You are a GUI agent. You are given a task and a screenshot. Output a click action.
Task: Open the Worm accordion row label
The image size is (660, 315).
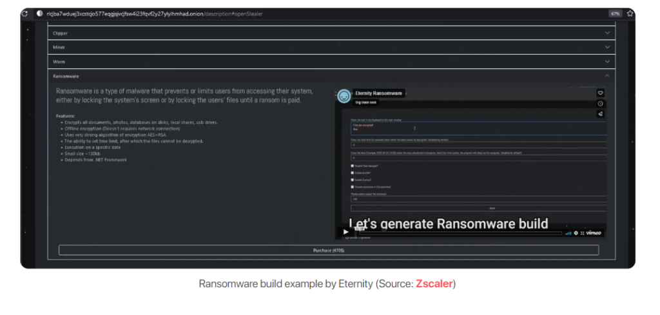click(59, 61)
